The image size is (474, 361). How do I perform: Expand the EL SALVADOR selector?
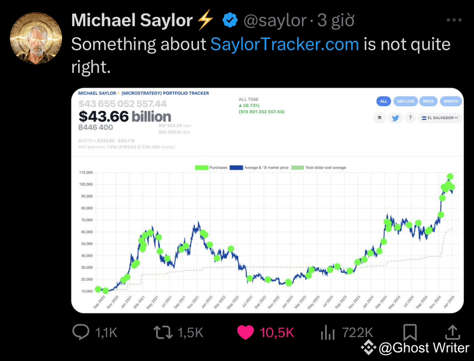pyautogui.click(x=439, y=117)
